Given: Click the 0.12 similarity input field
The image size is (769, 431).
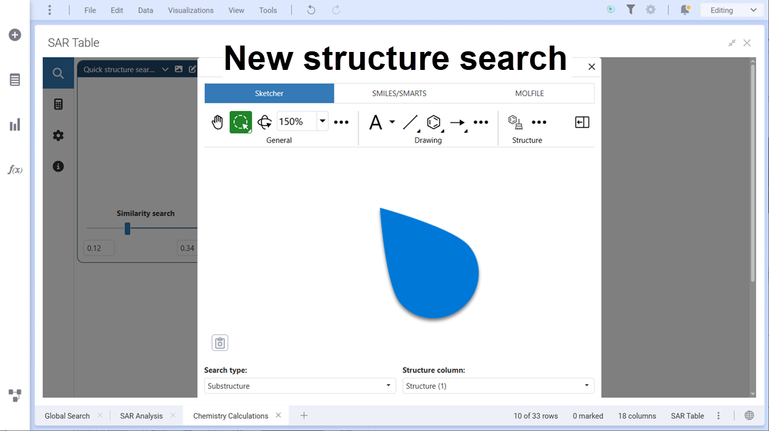Looking at the screenshot, I should [99, 248].
